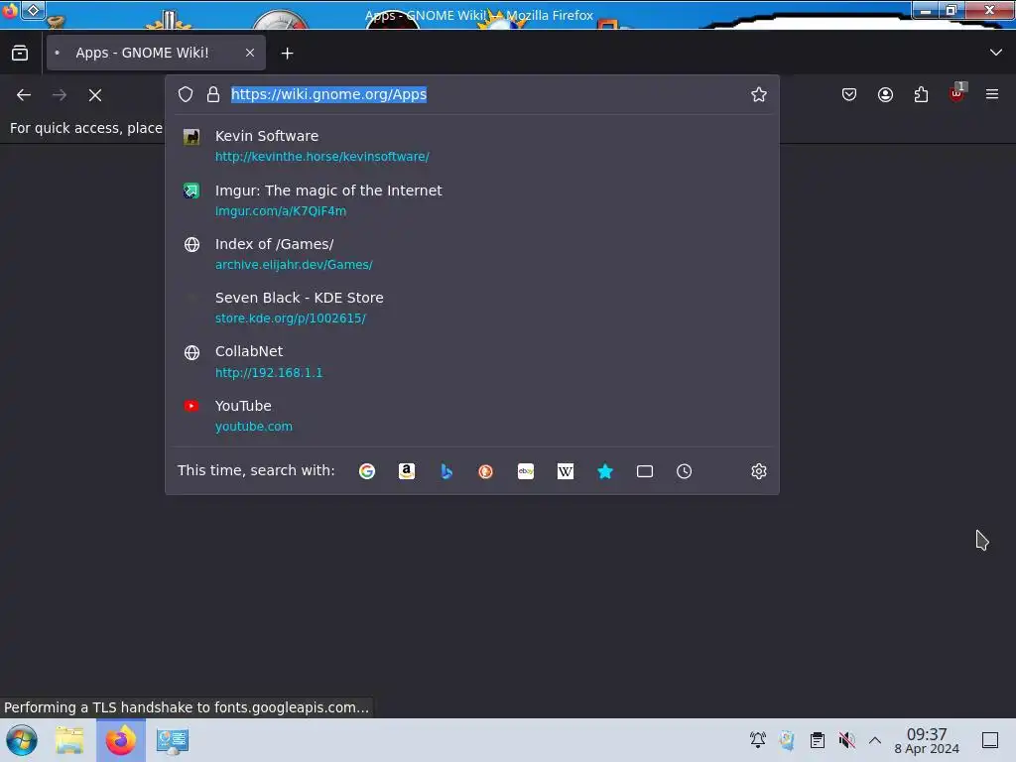Go back one page
1016x762 pixels.
coord(24,95)
